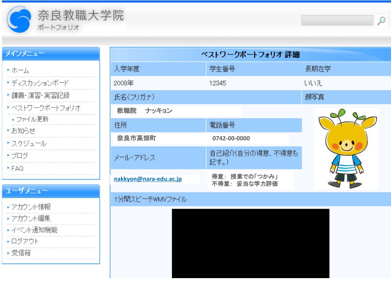Viewport: 391px width, 293px height.
Task: Open the スケジュール page
Action: pos(29,143)
